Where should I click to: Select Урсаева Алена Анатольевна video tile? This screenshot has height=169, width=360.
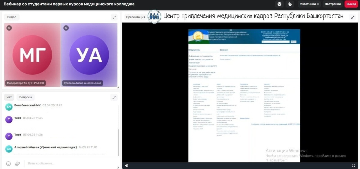tap(89, 55)
